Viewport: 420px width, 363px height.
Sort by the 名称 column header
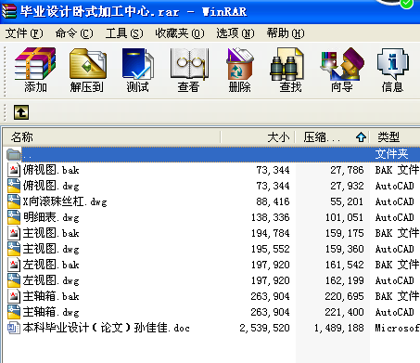(x=112, y=137)
